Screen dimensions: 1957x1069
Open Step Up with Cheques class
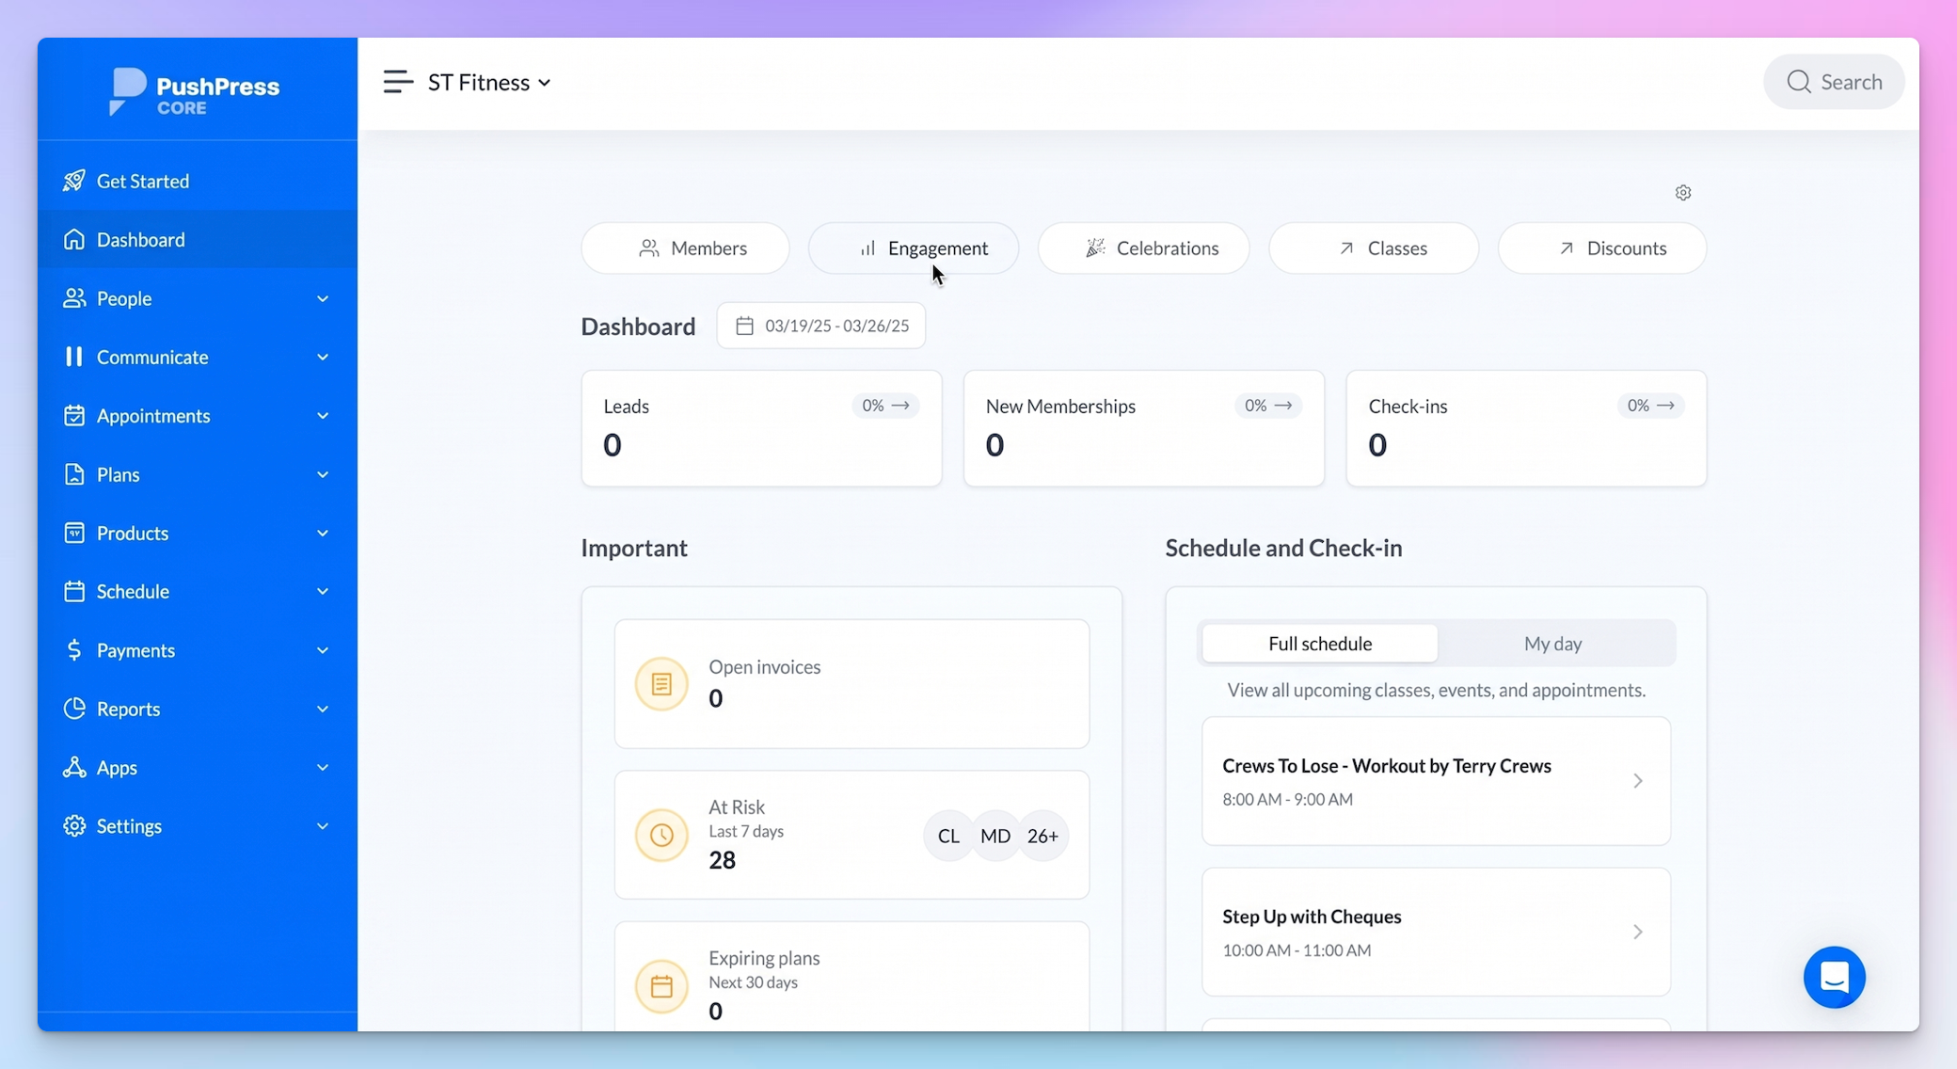tap(1436, 932)
